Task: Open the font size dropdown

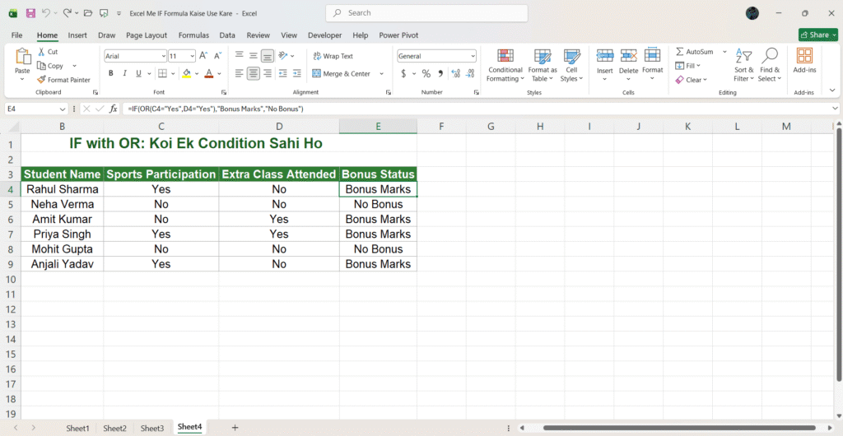Action: click(192, 56)
